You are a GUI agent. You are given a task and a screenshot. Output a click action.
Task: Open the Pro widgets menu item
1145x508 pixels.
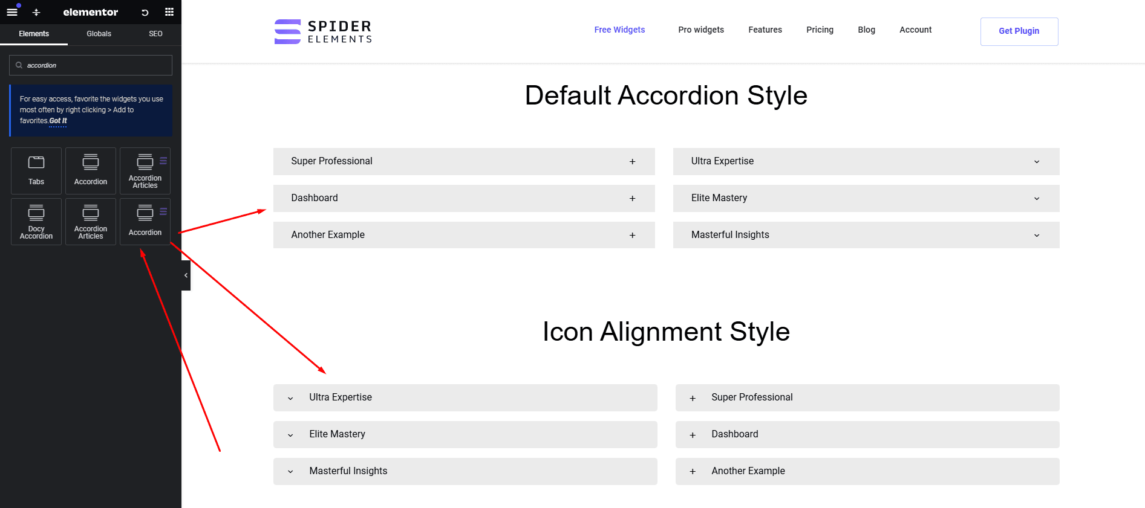click(700, 30)
